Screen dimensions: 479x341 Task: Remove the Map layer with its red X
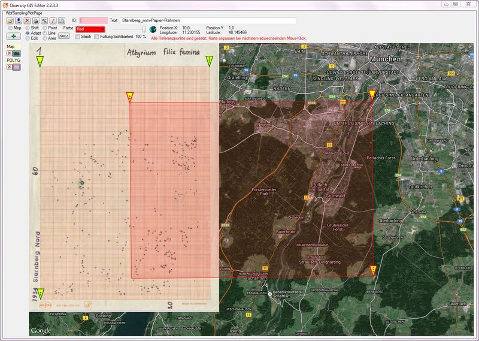pos(9,53)
